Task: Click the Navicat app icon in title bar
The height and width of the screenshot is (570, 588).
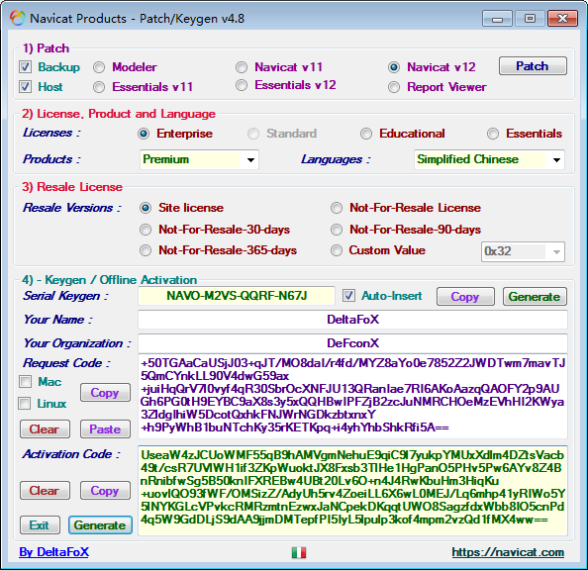Action: 17,18
